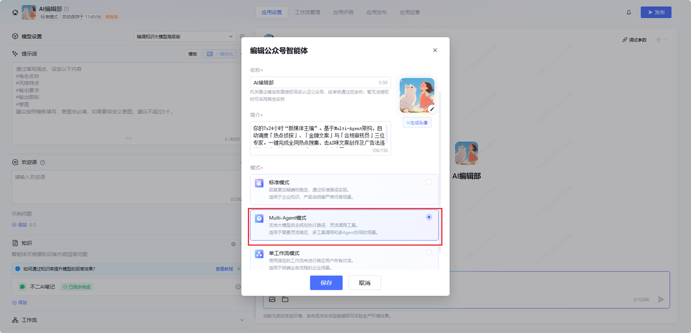Click the 欢迎语 HI icon
This screenshot has height=333, width=691.
(x=15, y=162)
